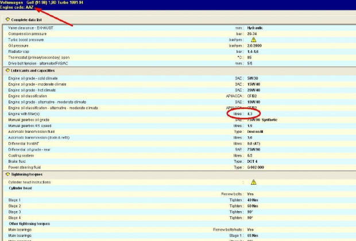356x241 pixels.
Task: Click the Cylinder head subheading
Action: 21,188
